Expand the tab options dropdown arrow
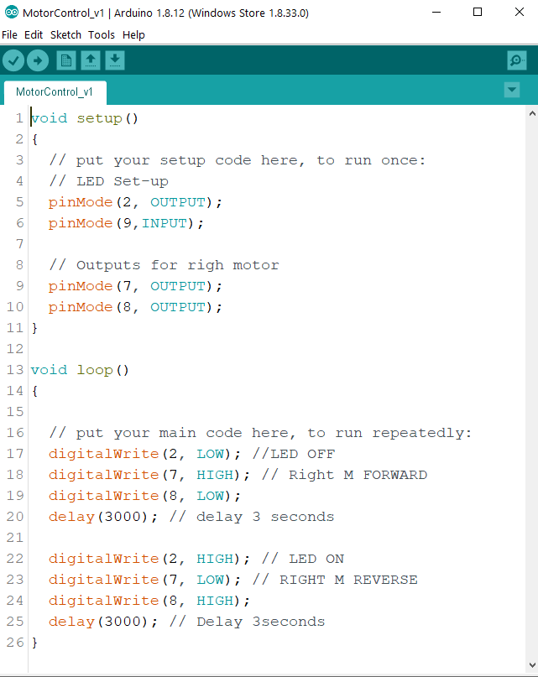Viewport: 538px width, 677px height. 512,90
